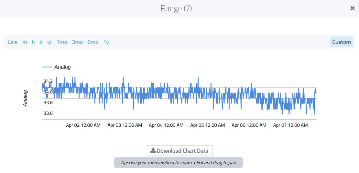
Task: Select the 'd' day time range
Action: [41, 42]
